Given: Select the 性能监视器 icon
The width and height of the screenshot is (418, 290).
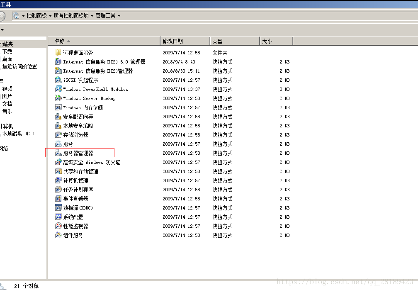Looking at the screenshot, I should (x=58, y=226).
